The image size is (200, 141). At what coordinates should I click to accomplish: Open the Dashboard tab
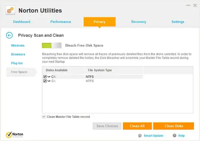click(22, 22)
